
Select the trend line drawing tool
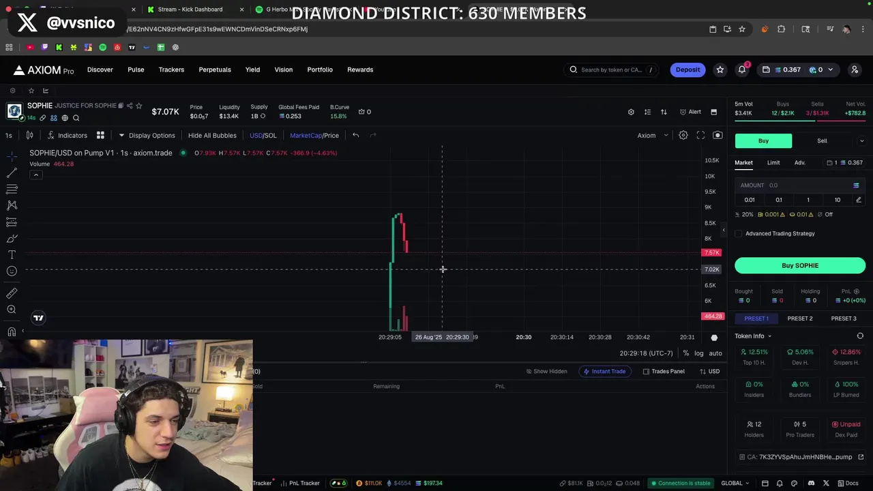[x=12, y=173]
